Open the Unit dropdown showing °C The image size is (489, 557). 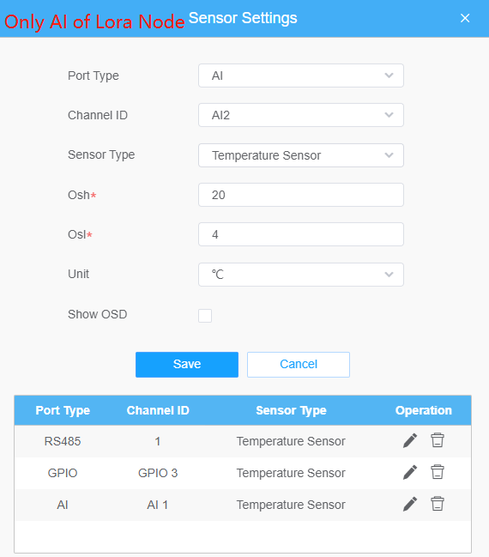pos(301,275)
